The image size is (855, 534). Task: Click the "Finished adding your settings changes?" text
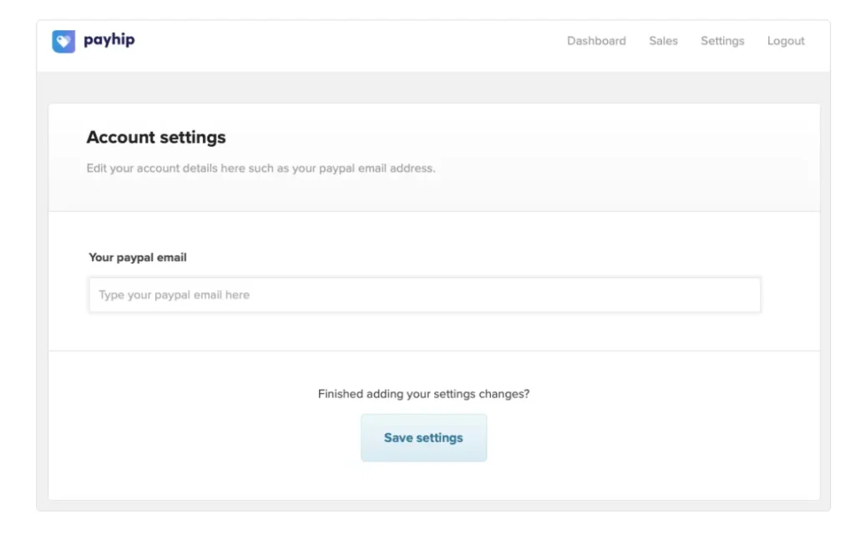(423, 394)
